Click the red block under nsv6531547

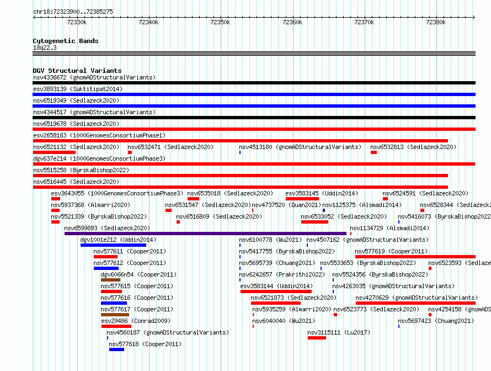[x=168, y=210]
